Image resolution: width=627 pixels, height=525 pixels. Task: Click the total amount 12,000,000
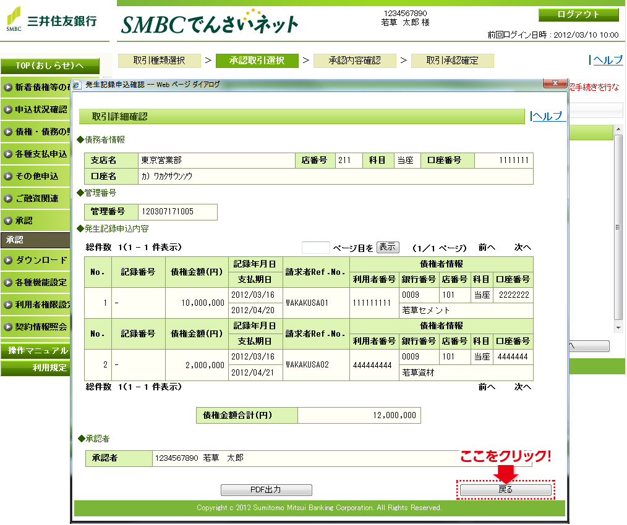(395, 416)
